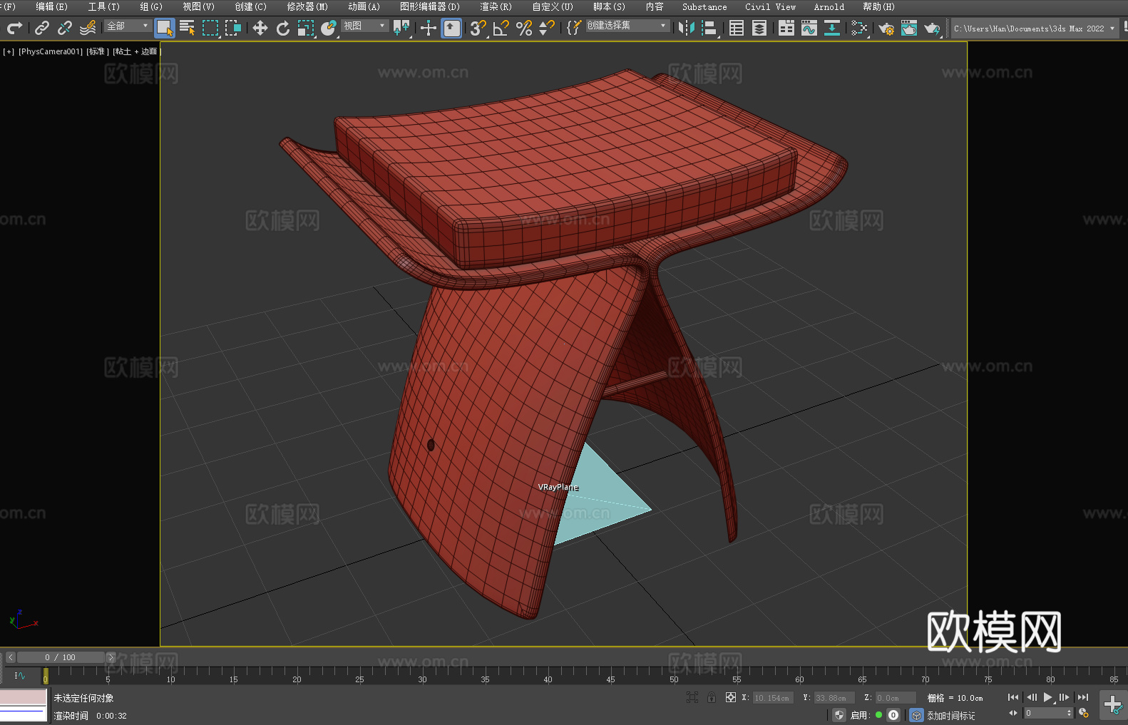Open the 创建选择集 named selection dropdown
Screen dimensions: 1128x725
627,26
